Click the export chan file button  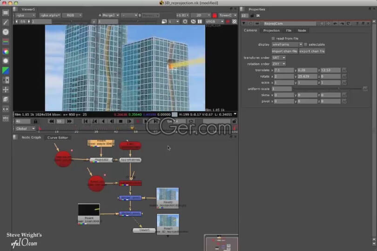[x=312, y=51]
